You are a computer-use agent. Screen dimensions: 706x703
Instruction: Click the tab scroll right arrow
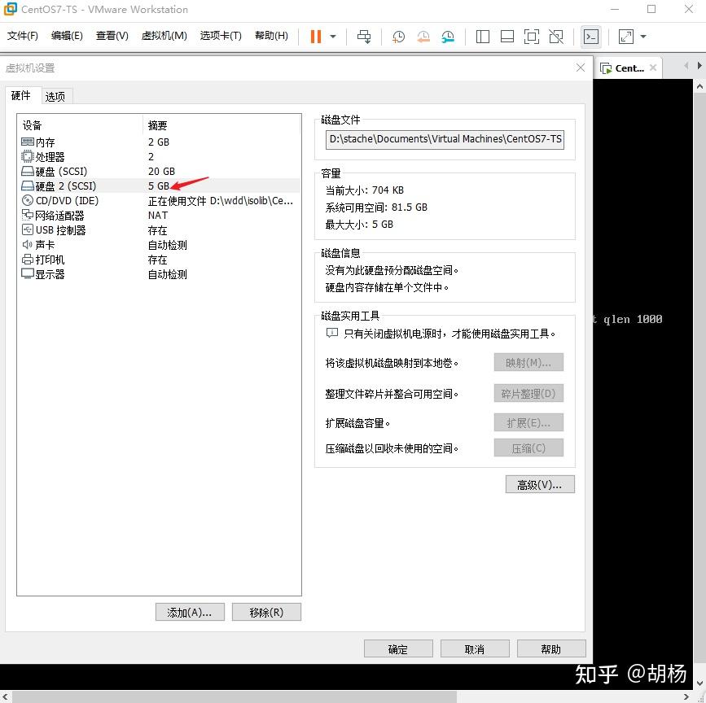[699, 66]
